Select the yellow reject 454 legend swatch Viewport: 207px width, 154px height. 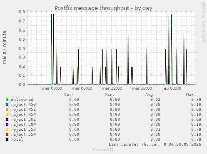[x=7, y=115]
